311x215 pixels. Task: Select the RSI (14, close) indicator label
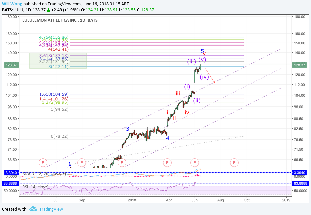pos(35,187)
